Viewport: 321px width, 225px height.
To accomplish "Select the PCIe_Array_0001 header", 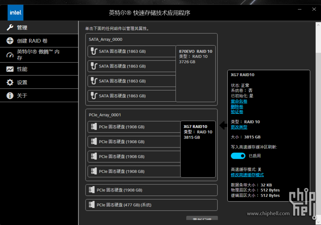I will coord(105,115).
